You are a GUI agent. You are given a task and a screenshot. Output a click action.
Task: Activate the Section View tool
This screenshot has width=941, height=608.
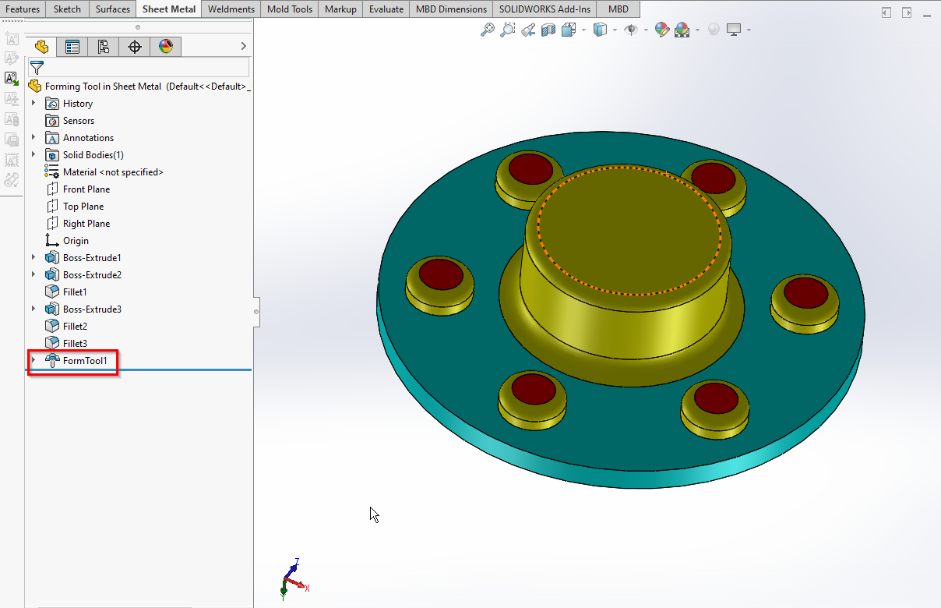(x=548, y=30)
